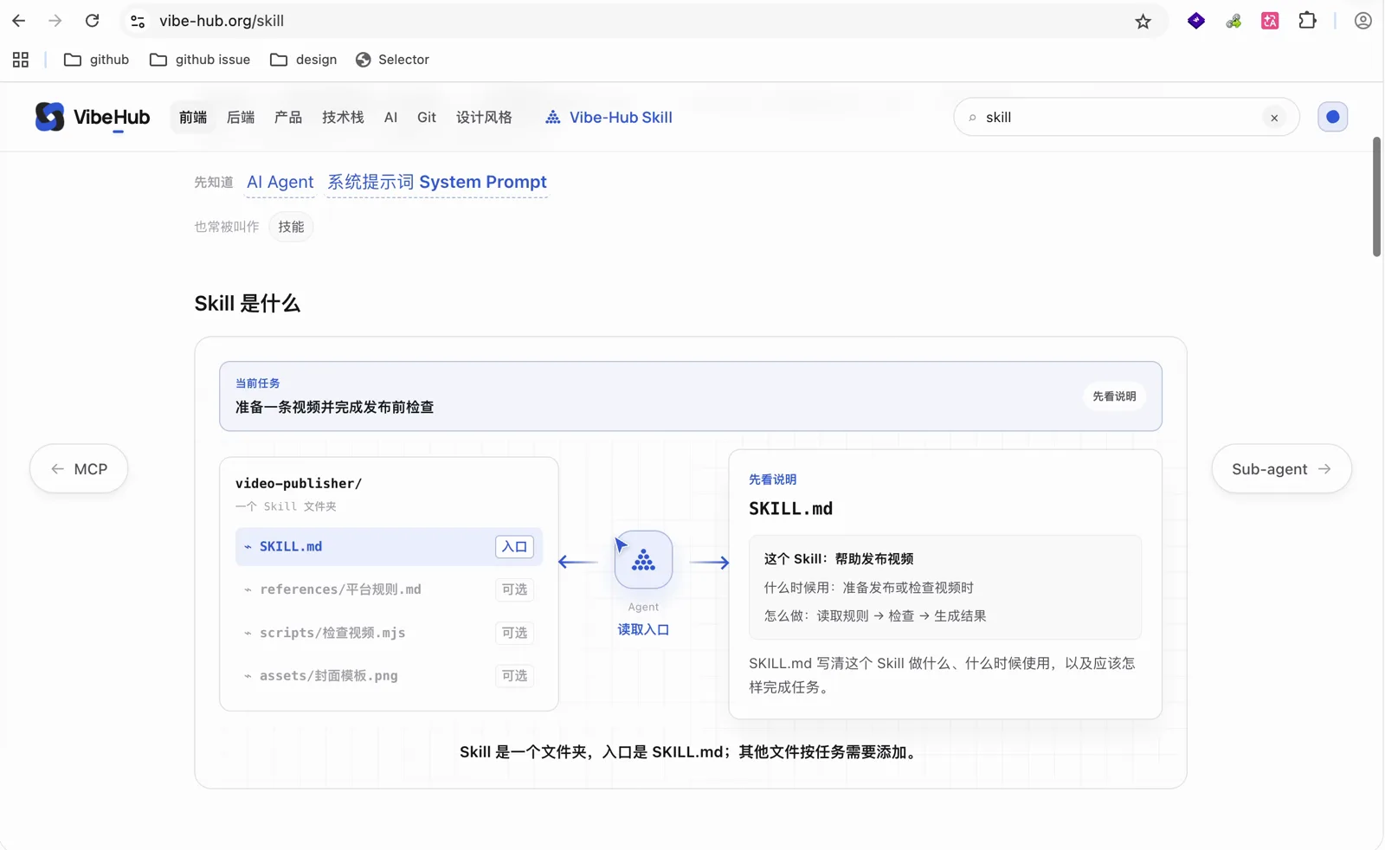Click the 怎么做 steps line

tap(874, 616)
